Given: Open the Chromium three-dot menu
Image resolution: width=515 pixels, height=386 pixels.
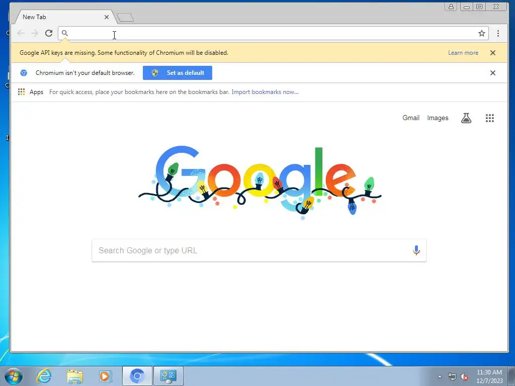Looking at the screenshot, I should pos(498,33).
